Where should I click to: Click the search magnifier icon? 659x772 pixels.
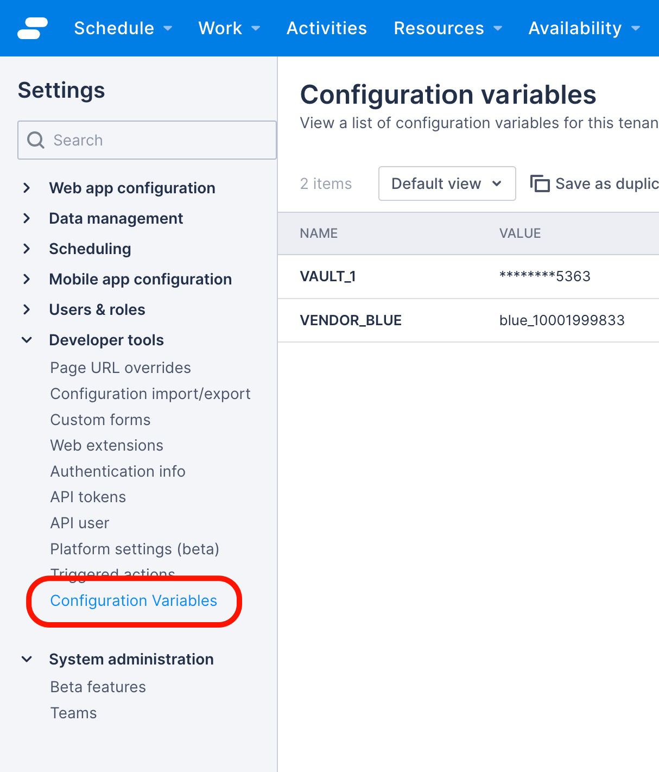[x=35, y=140]
